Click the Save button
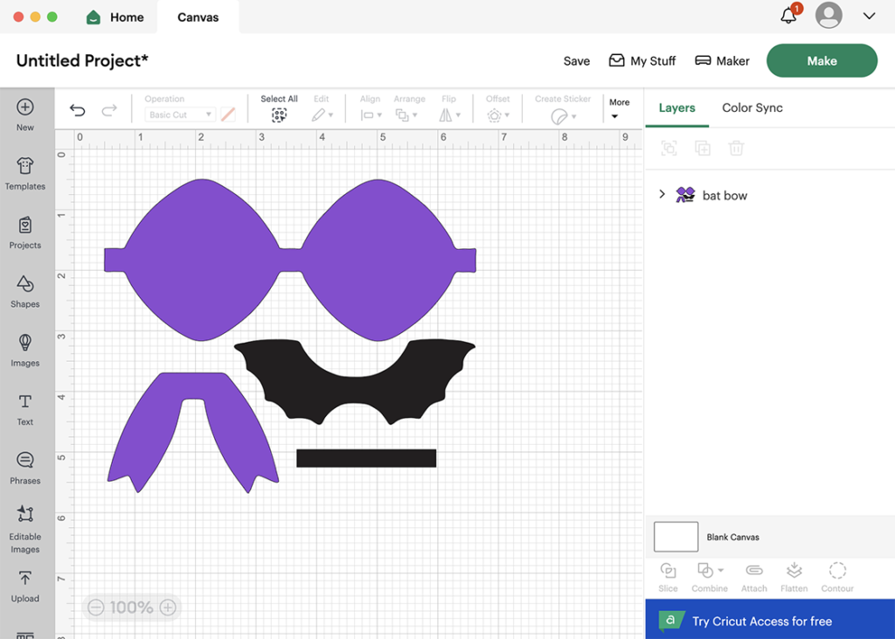The height and width of the screenshot is (639, 895). (x=577, y=61)
